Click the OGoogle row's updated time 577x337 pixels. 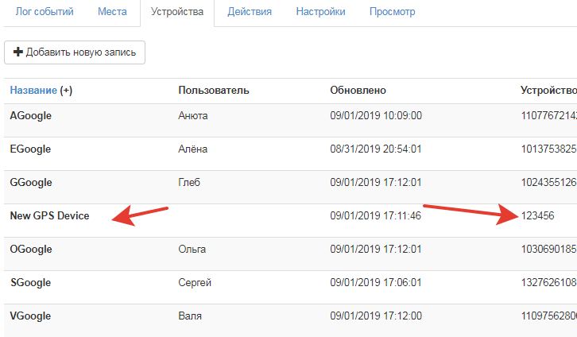pyautogui.click(x=376, y=249)
